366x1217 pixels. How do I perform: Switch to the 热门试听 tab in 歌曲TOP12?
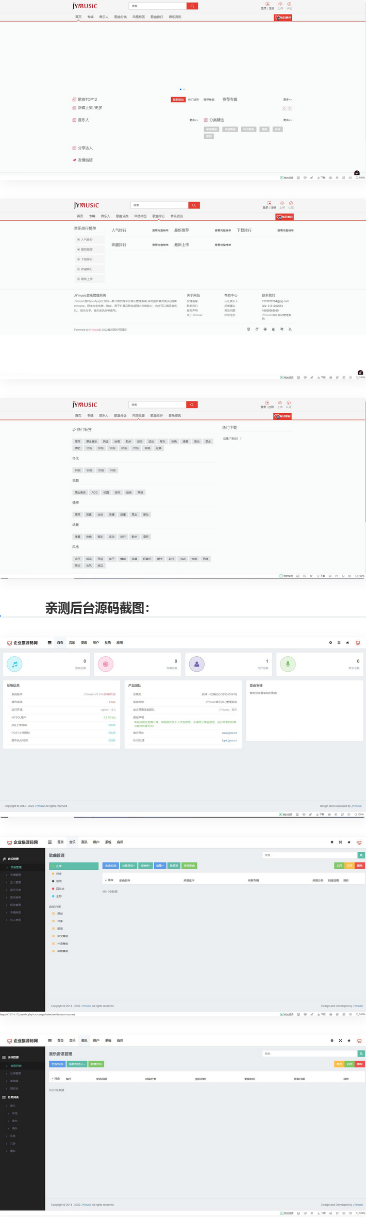[193, 100]
